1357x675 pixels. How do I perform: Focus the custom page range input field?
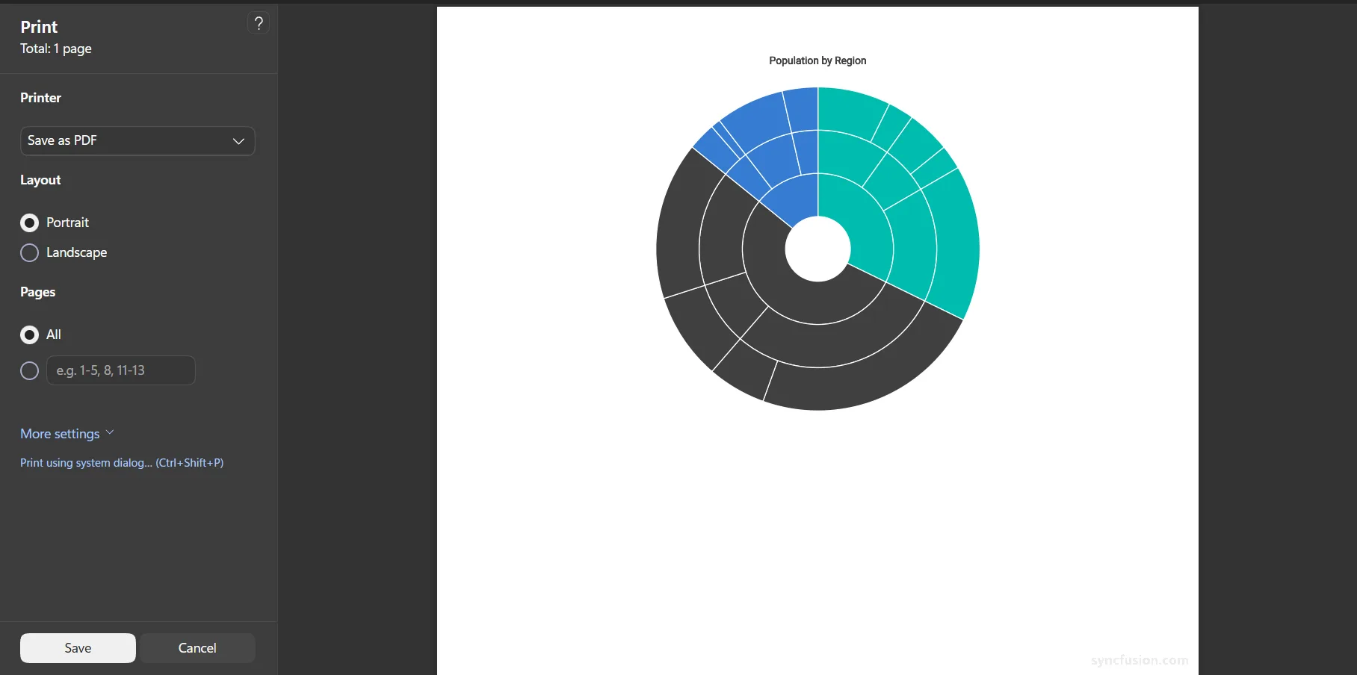click(121, 370)
